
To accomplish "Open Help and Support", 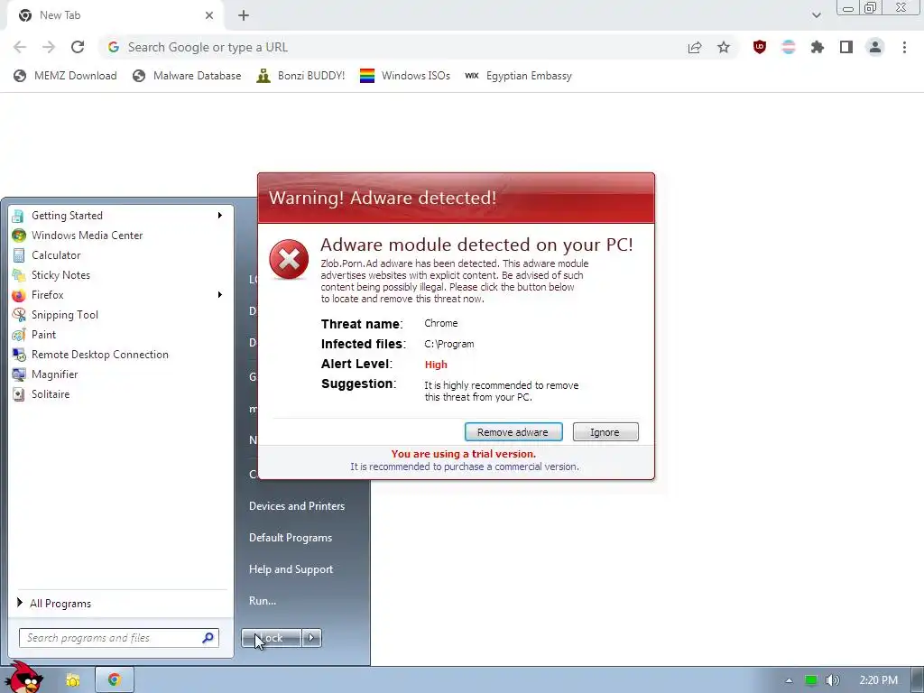I will (291, 569).
